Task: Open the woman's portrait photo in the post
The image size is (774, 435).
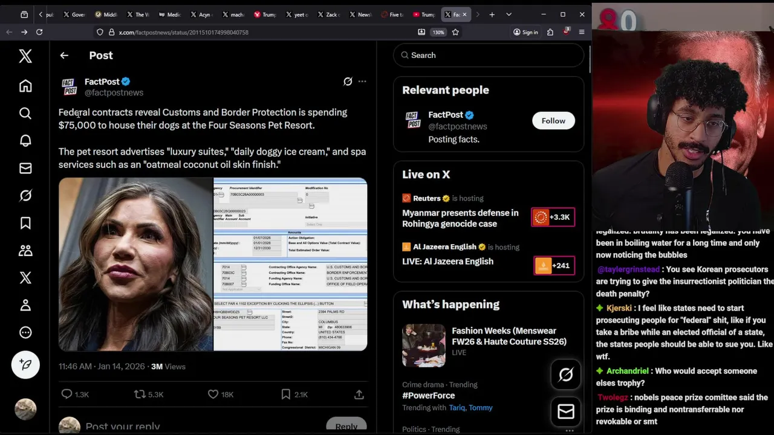Action: (135, 264)
